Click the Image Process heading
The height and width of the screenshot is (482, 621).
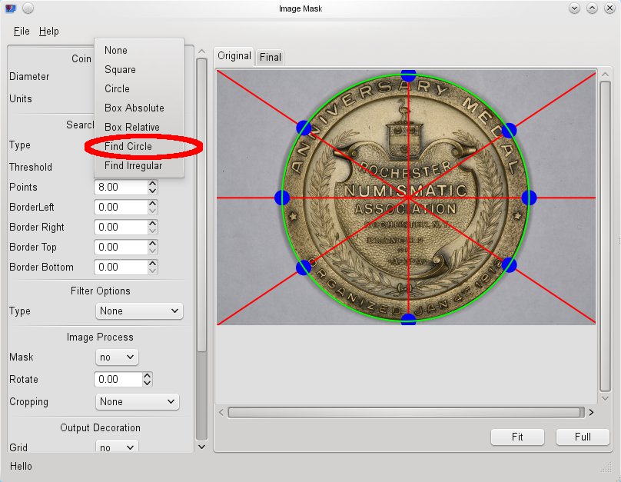pyautogui.click(x=100, y=337)
